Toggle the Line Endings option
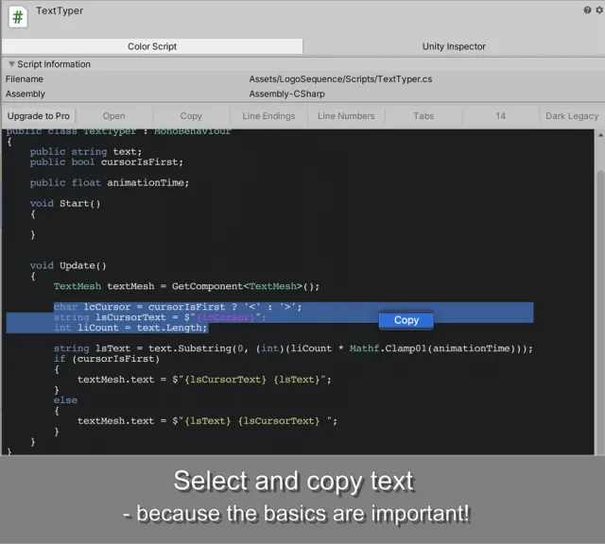The height and width of the screenshot is (544, 605). [x=268, y=116]
